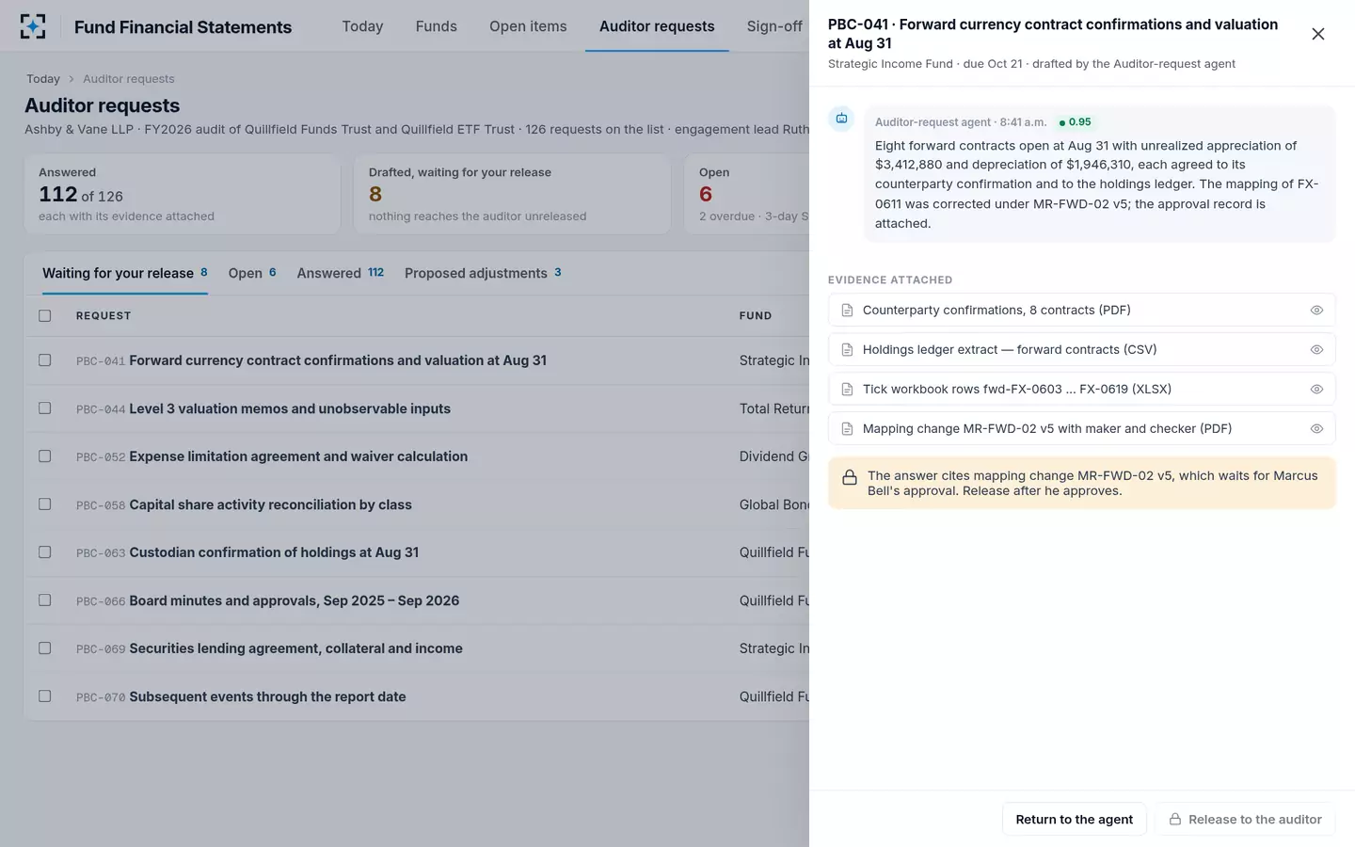Click the document icon beside Mapping change MR-FWD-02
This screenshot has width=1355, height=847.
click(x=847, y=428)
